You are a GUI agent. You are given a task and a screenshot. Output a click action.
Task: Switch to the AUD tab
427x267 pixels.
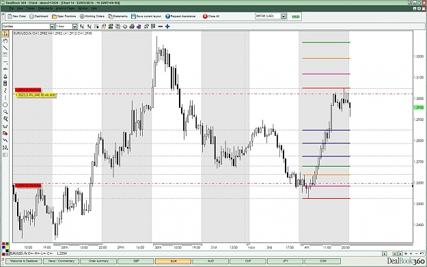(210, 261)
